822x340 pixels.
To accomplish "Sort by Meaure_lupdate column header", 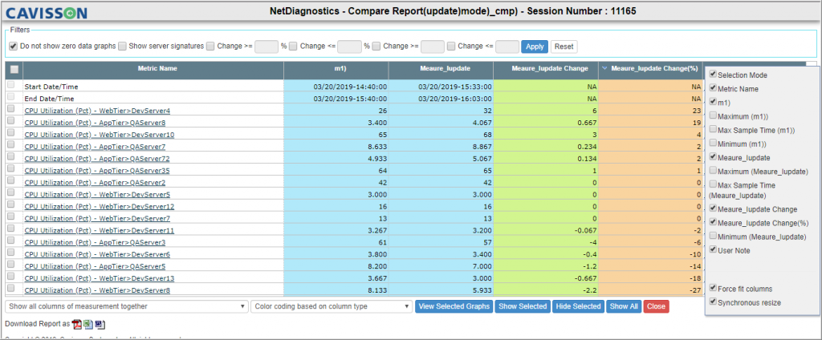I will pos(441,71).
